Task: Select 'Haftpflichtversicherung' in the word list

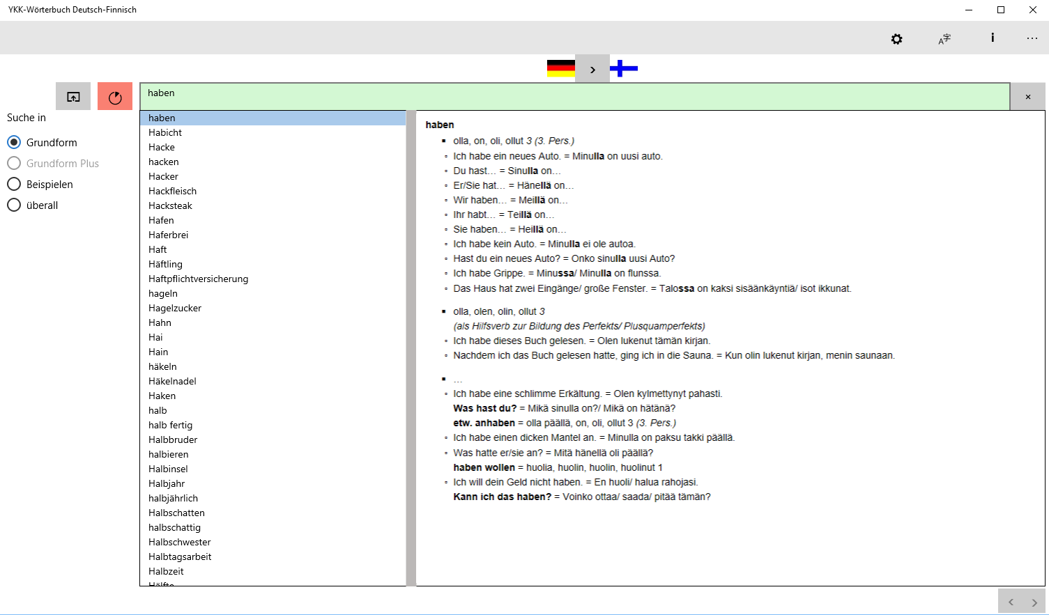Action: pyautogui.click(x=273, y=279)
